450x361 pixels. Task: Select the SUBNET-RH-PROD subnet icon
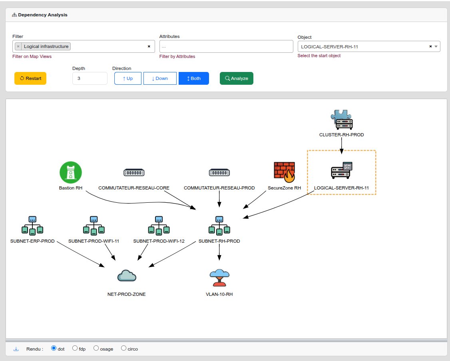219,225
